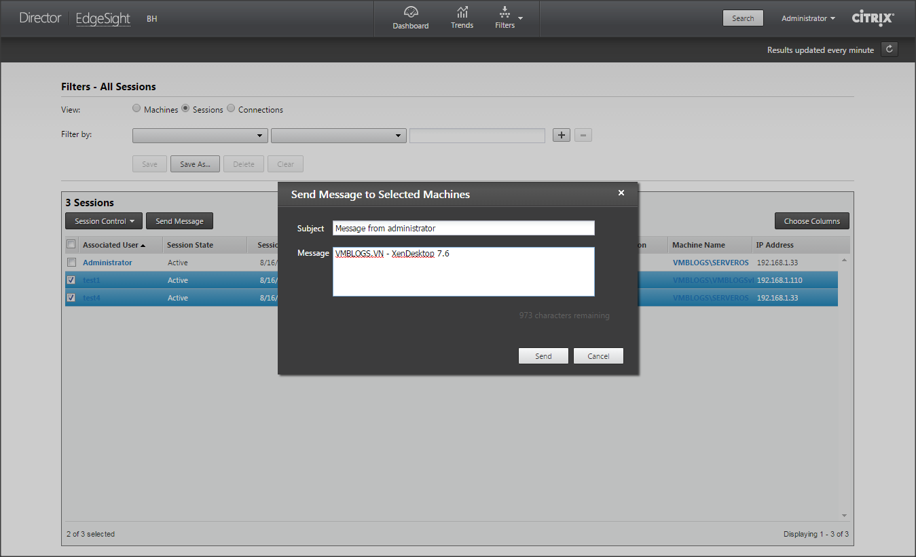
Task: Click the Citrix logo
Action: (873, 18)
